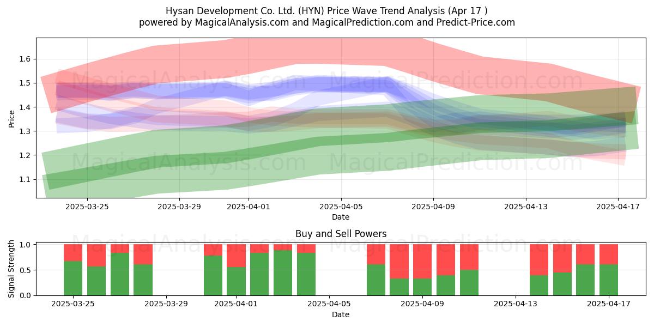Click 2025-04-09 on the price chart x-axis
This screenshot has height=327, width=654.
click(433, 207)
